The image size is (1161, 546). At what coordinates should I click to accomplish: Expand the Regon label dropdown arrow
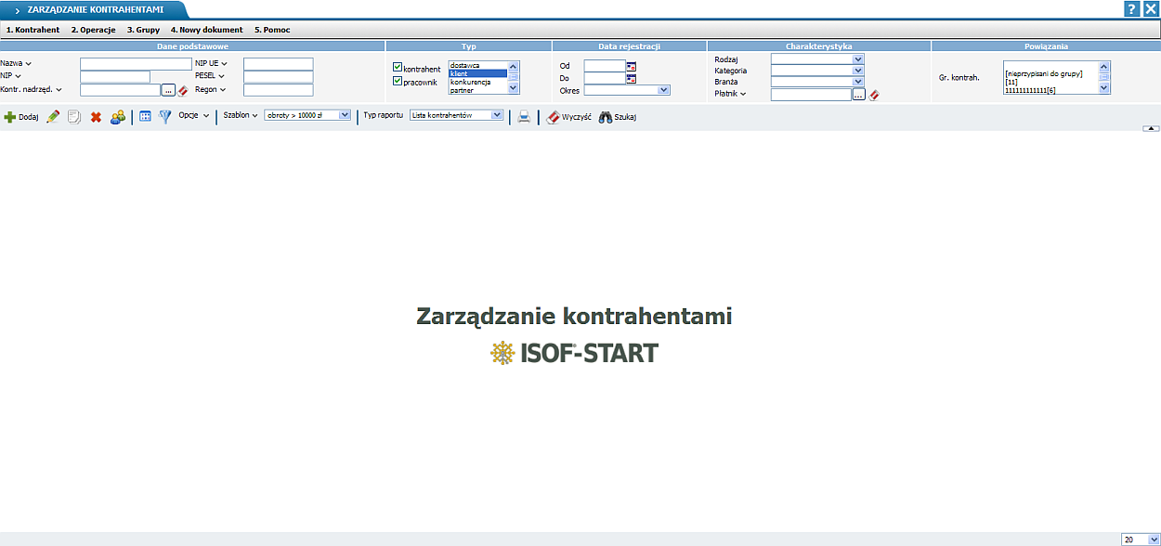point(223,89)
